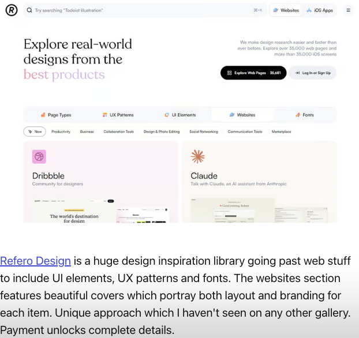
Task: Open the Fonts tab
Action: point(305,115)
